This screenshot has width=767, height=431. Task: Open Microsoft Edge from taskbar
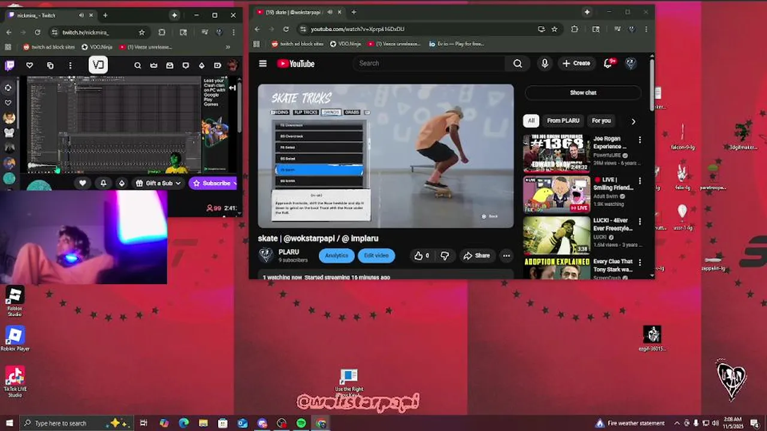[x=183, y=423]
